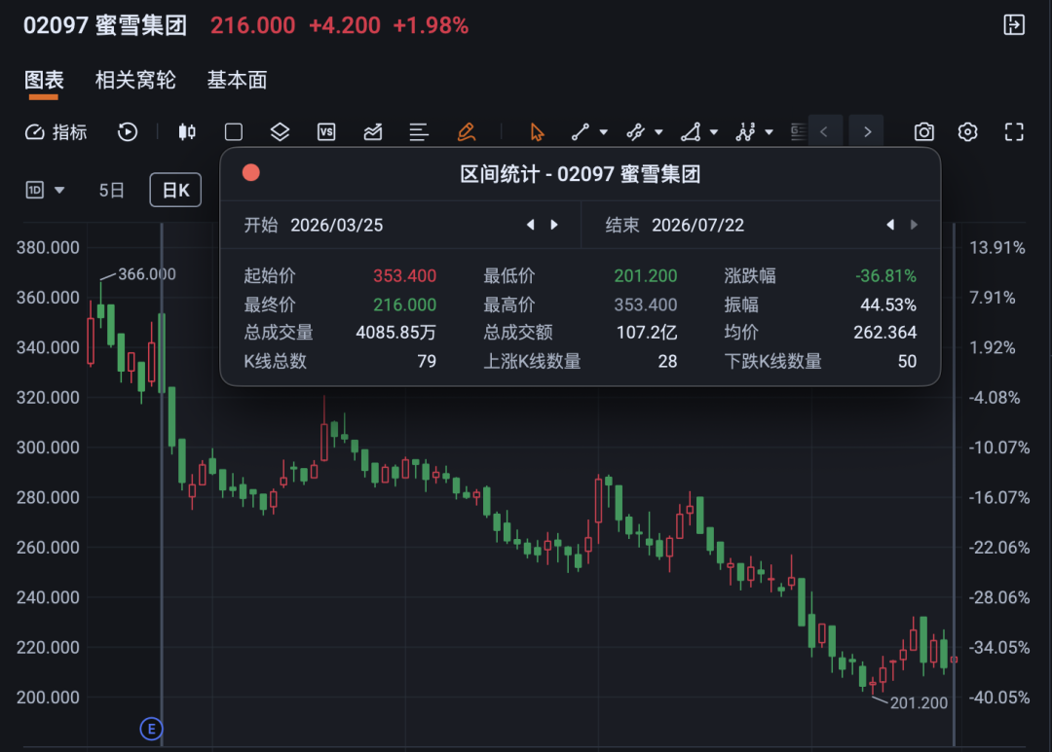Select the channel line drawing tool

[x=635, y=132]
